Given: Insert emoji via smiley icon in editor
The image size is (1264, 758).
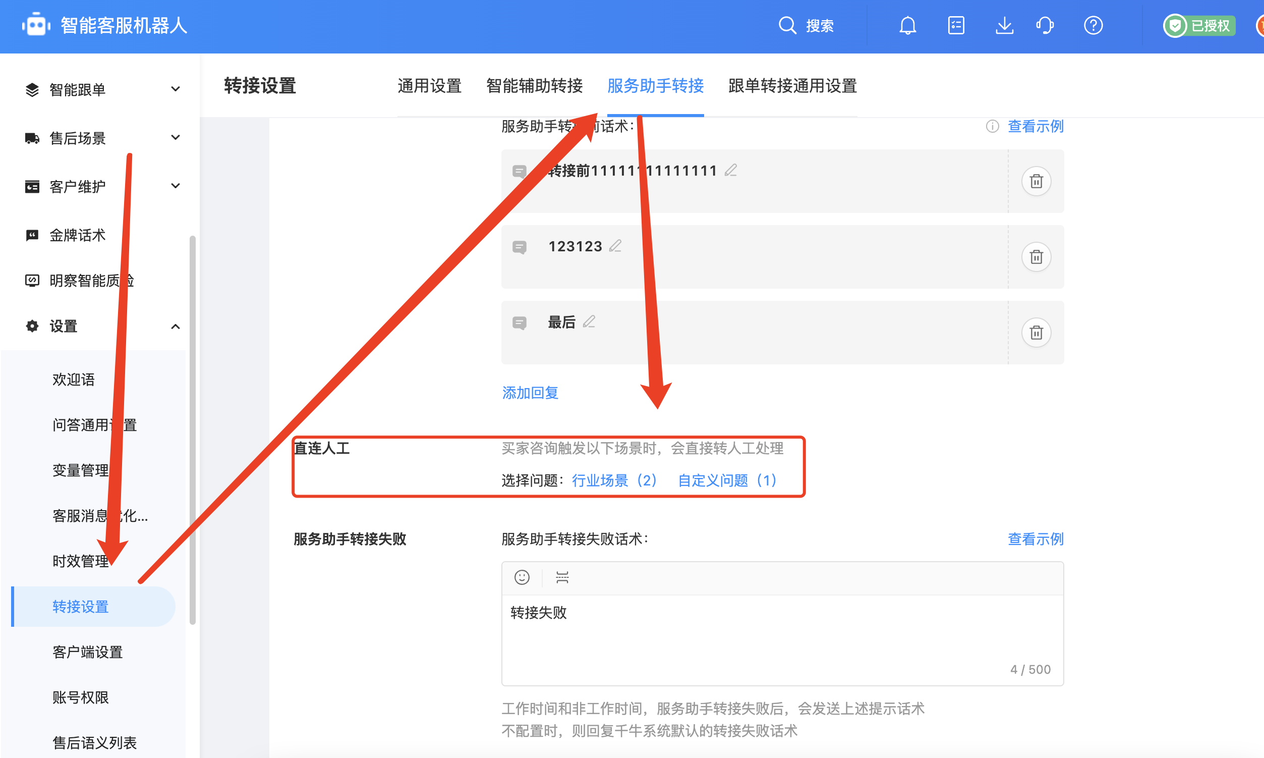Looking at the screenshot, I should point(522,577).
